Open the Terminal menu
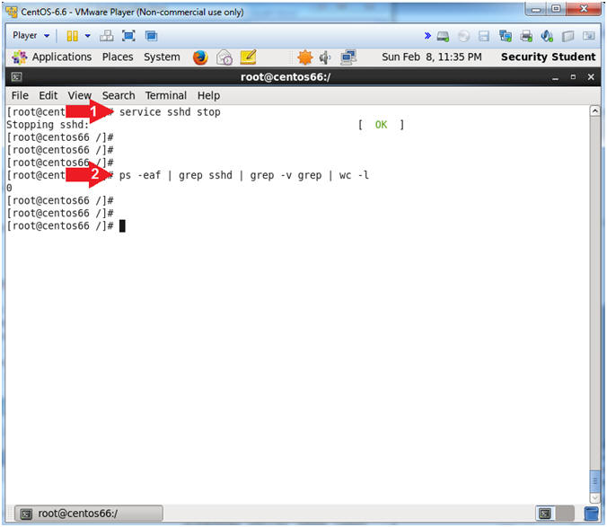The height and width of the screenshot is (527, 607). [166, 95]
